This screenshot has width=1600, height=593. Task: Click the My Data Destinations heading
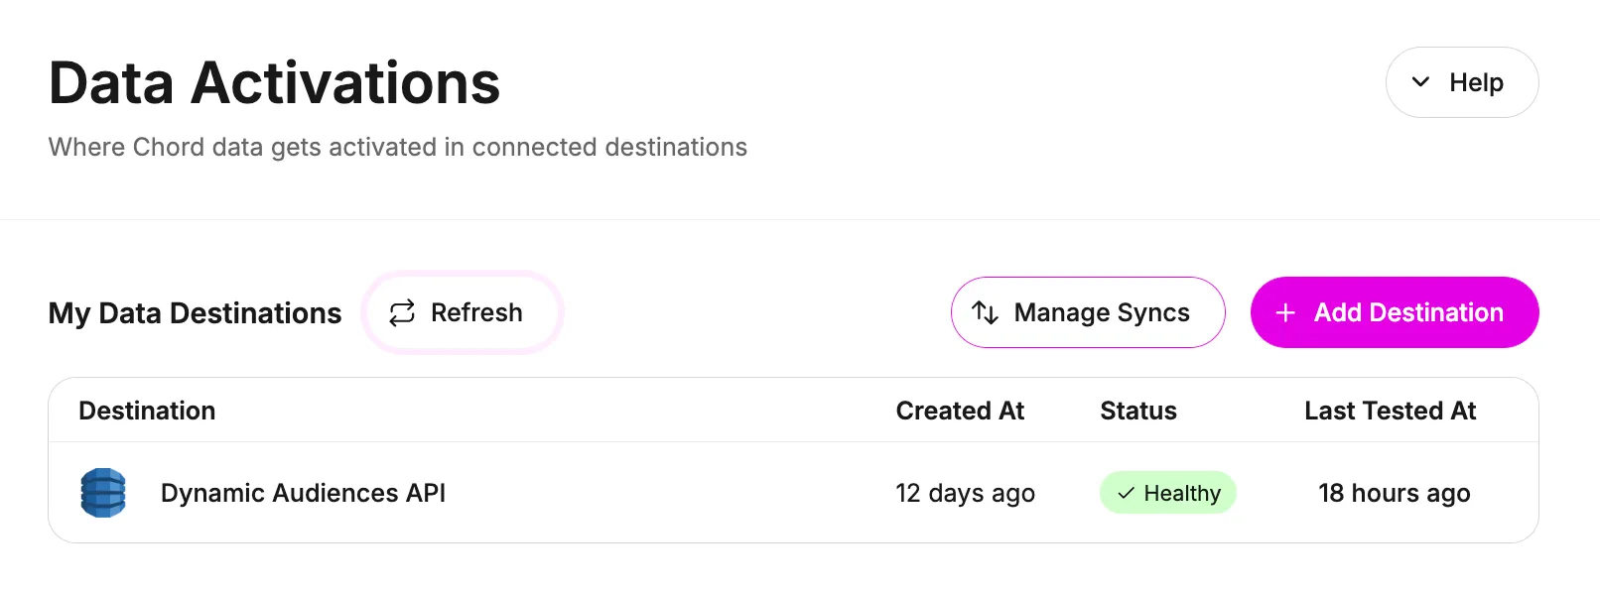(x=195, y=313)
